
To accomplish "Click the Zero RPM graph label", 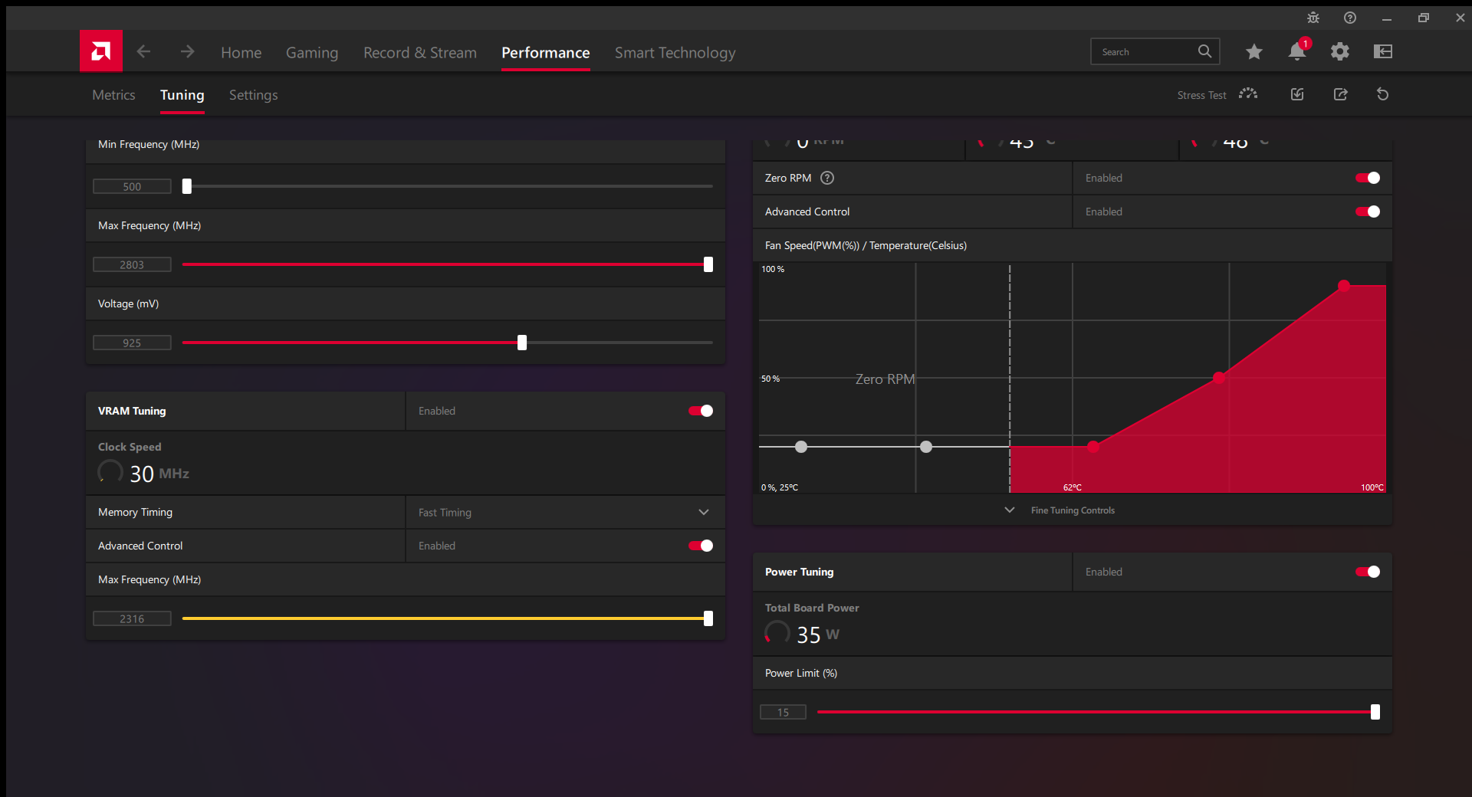I will point(885,379).
